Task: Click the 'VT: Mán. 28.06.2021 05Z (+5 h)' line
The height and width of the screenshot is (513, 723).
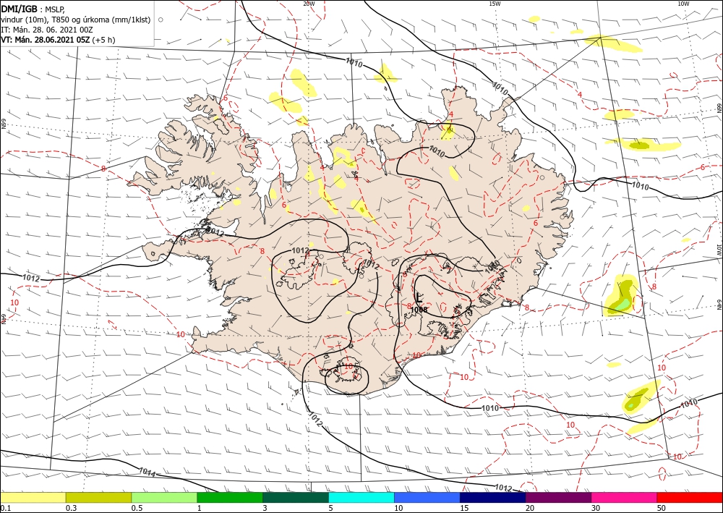Action: pyautogui.click(x=58, y=40)
